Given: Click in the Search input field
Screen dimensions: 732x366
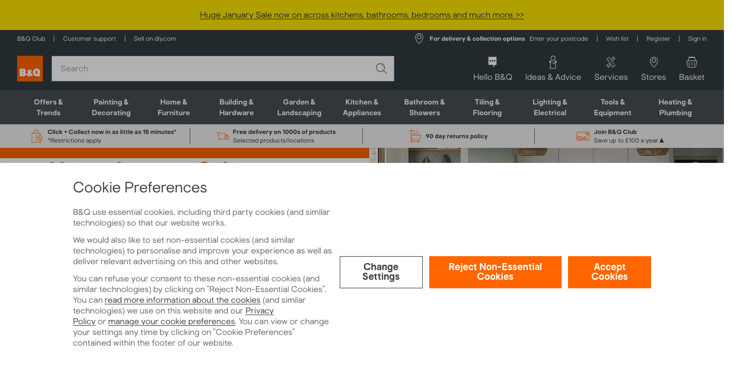Looking at the screenshot, I should 214,69.
